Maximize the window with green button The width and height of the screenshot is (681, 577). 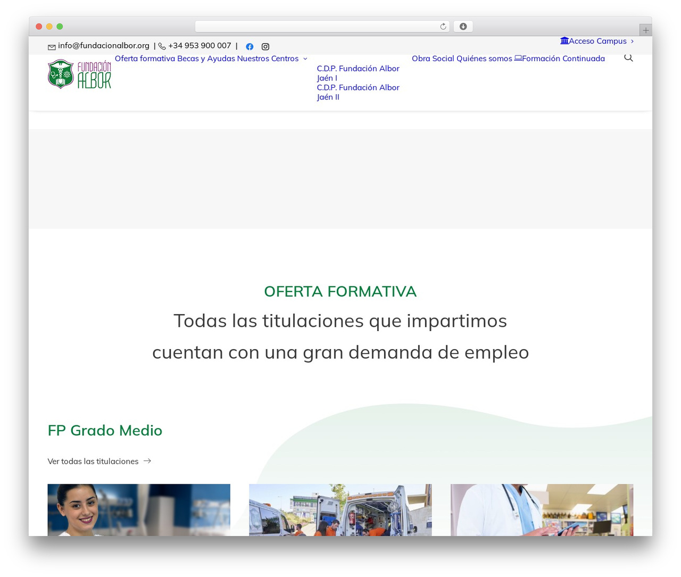(60, 27)
